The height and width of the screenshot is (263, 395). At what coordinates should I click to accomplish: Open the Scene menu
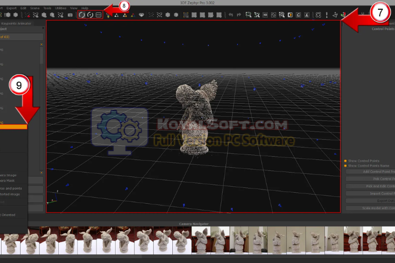tap(35, 8)
